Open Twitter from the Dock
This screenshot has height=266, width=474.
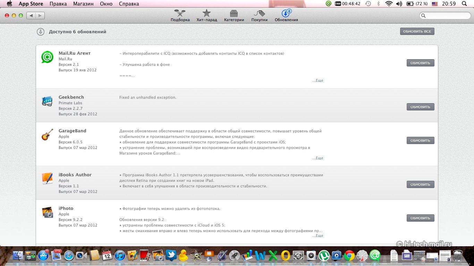[x=171, y=256]
